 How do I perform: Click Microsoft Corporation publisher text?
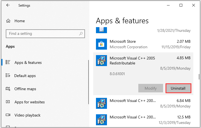coord(128,47)
